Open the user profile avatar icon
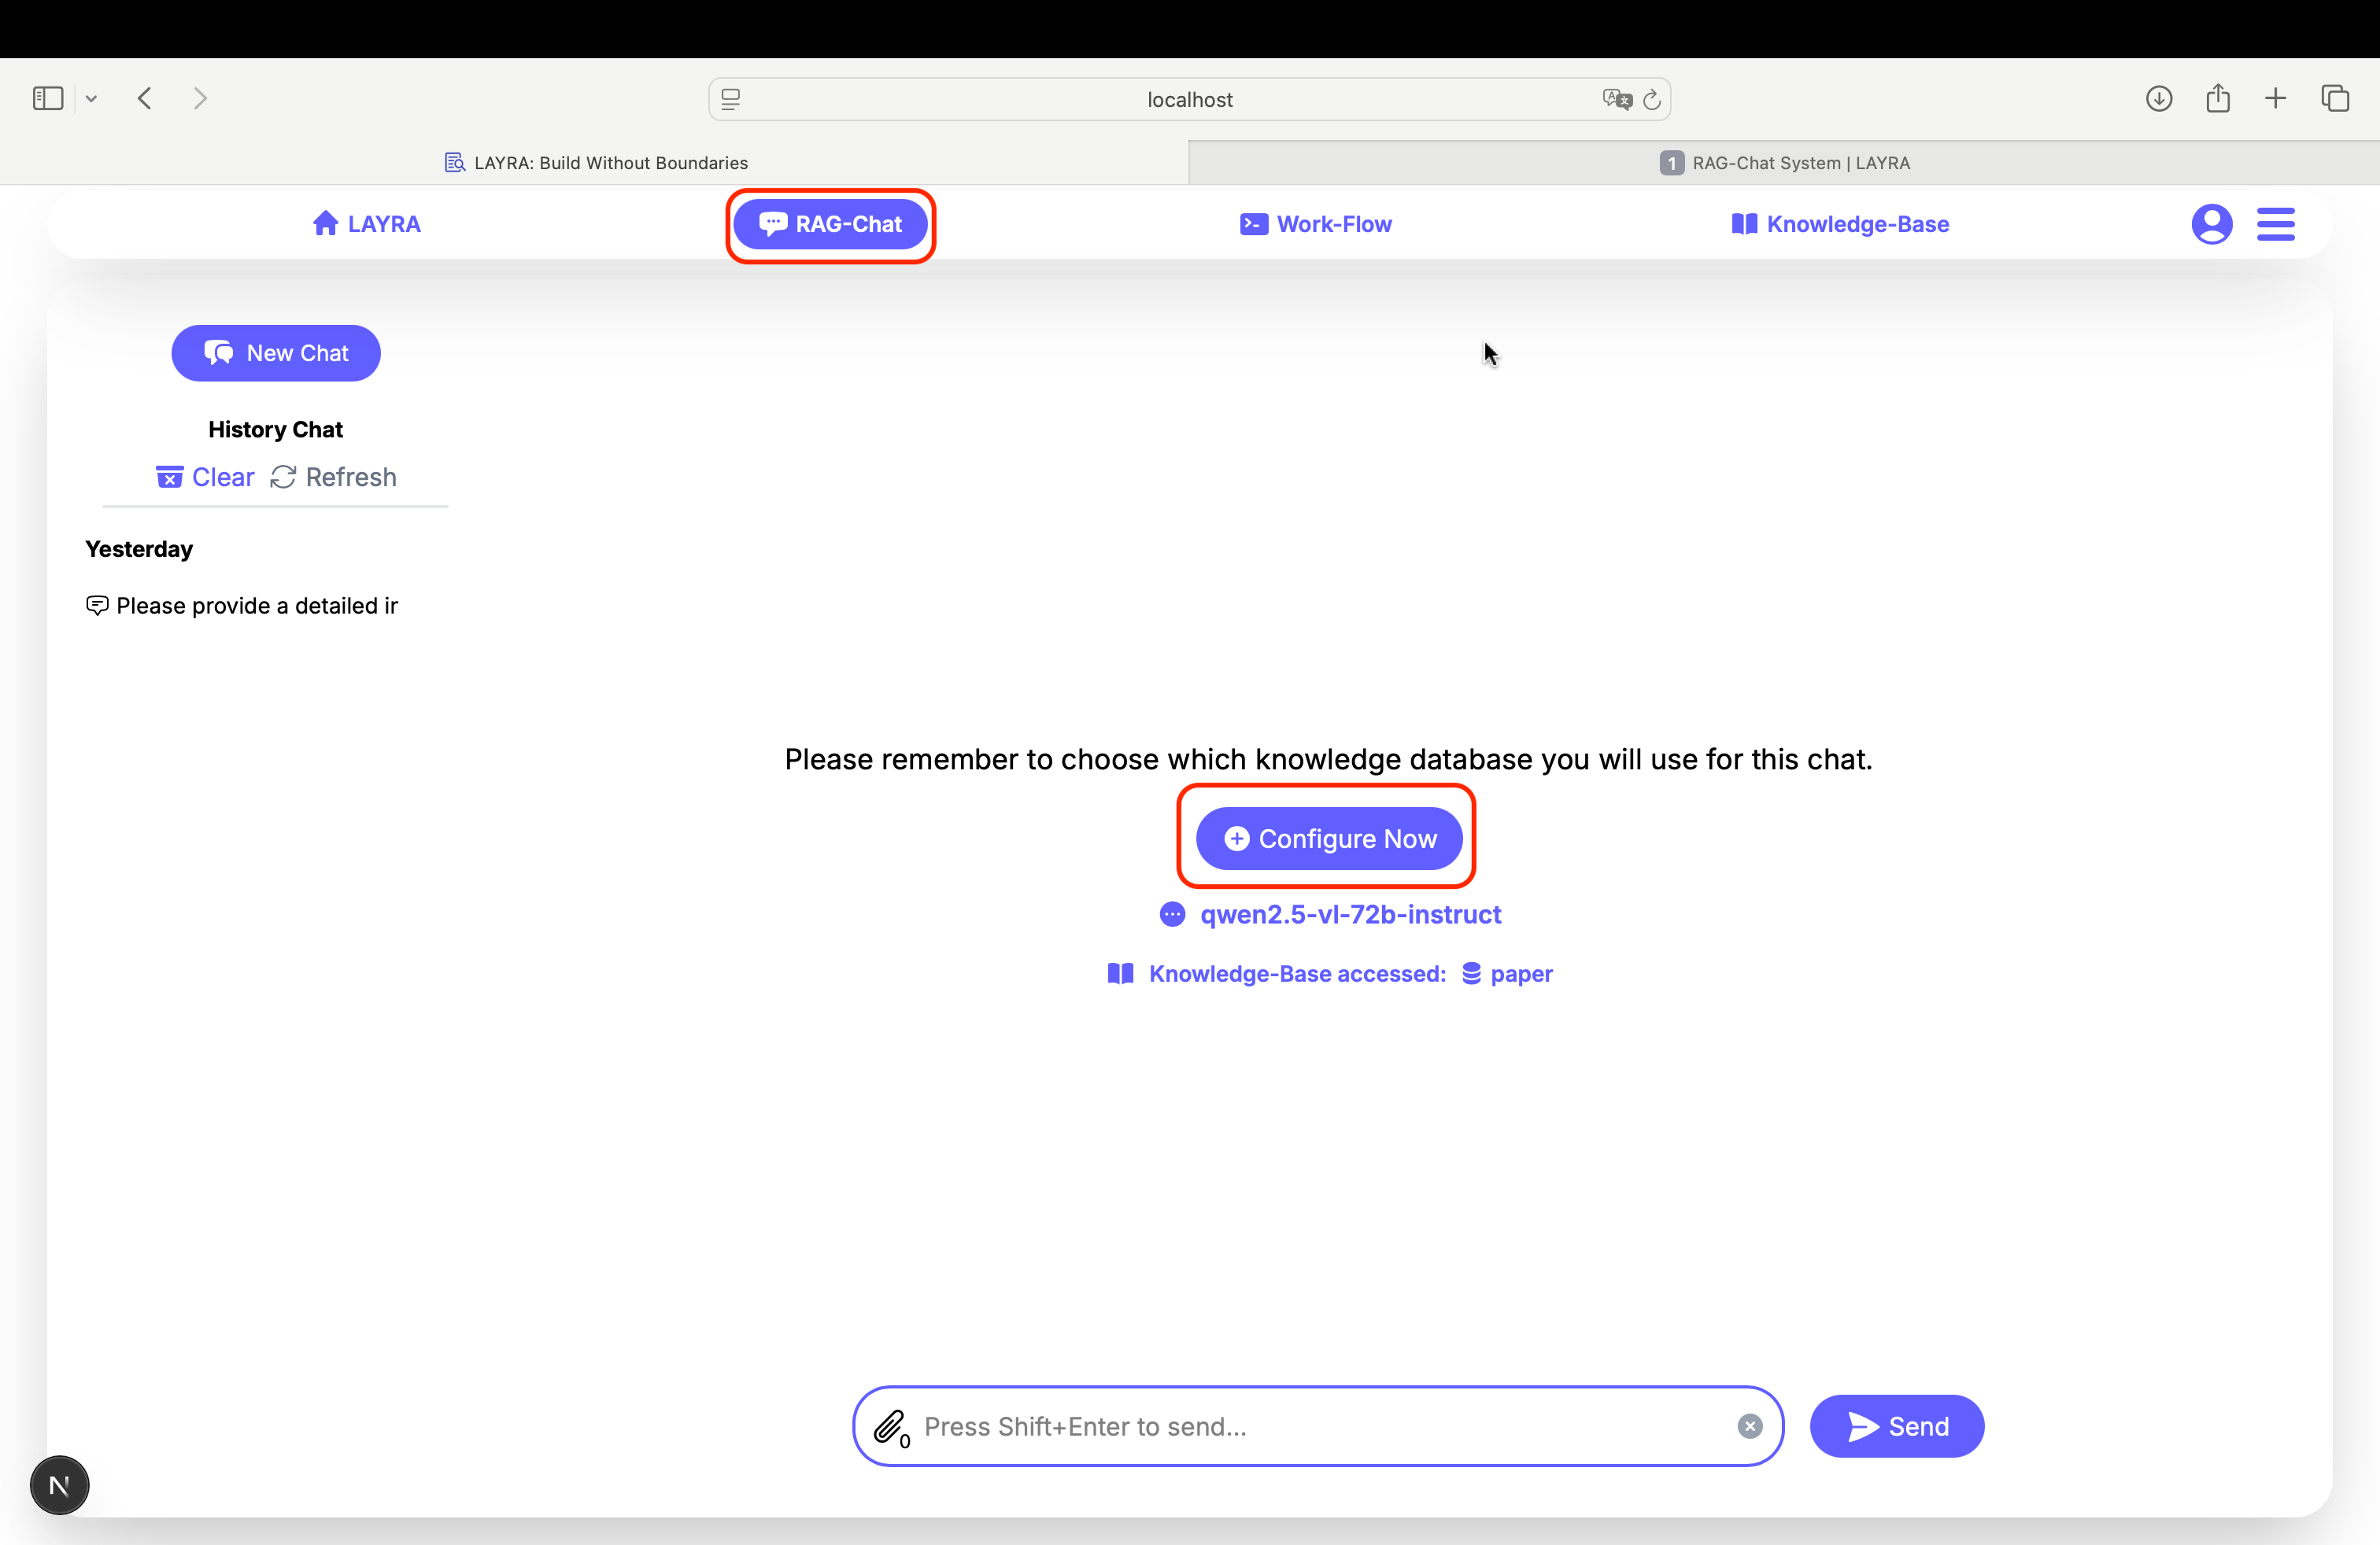 2211,224
